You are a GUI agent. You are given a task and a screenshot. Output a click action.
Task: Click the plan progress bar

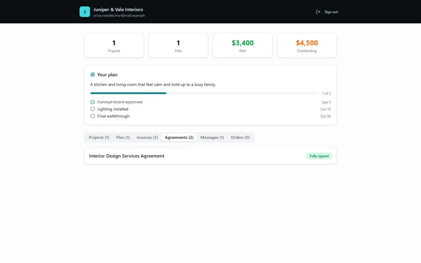204,93
